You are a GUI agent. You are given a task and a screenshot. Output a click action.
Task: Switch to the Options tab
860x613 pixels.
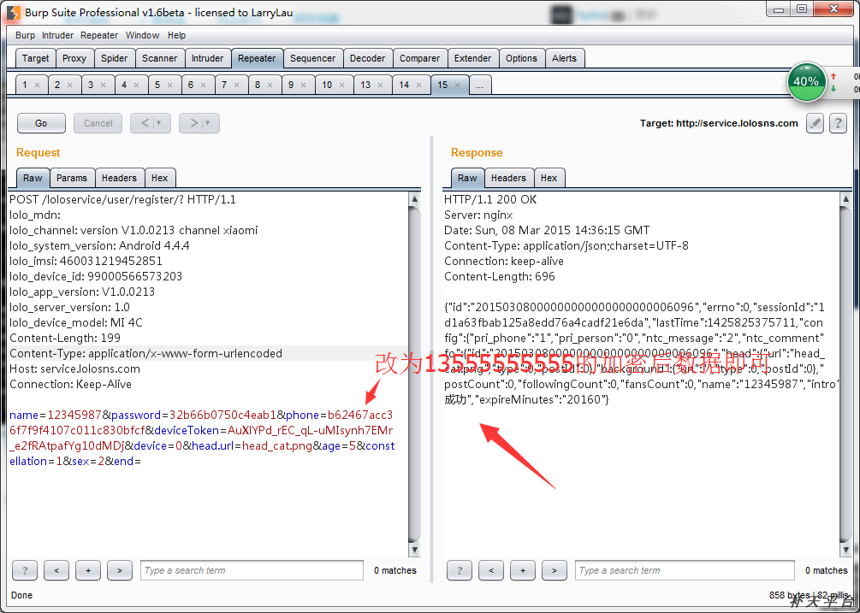tap(522, 58)
